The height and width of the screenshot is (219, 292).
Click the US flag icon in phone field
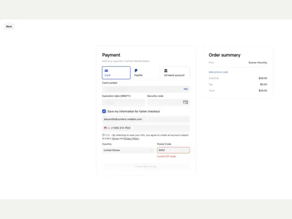pyautogui.click(x=105, y=128)
